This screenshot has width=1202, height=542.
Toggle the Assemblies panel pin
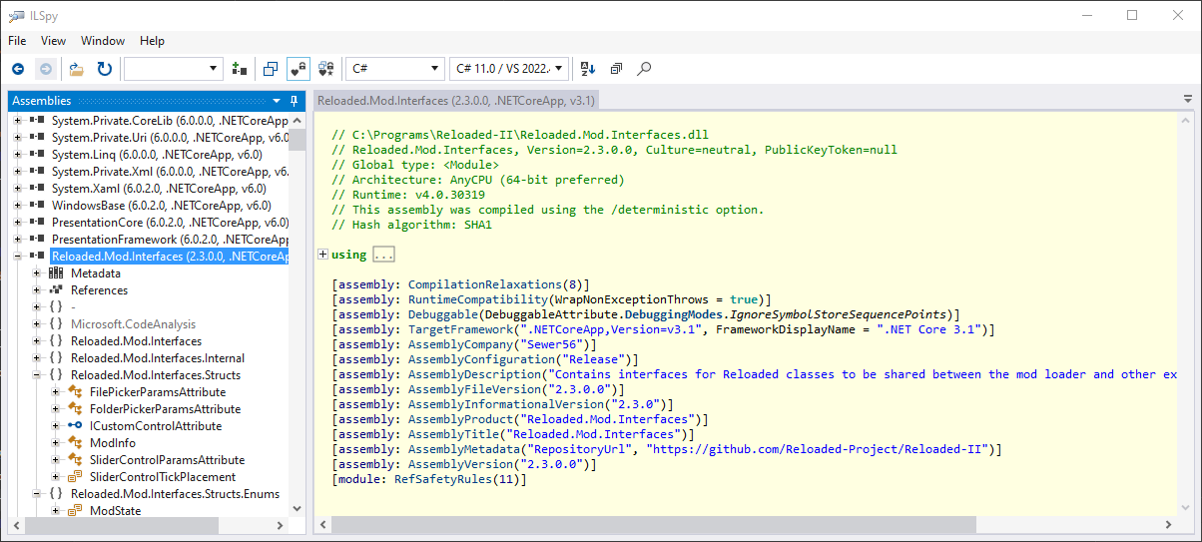294,101
